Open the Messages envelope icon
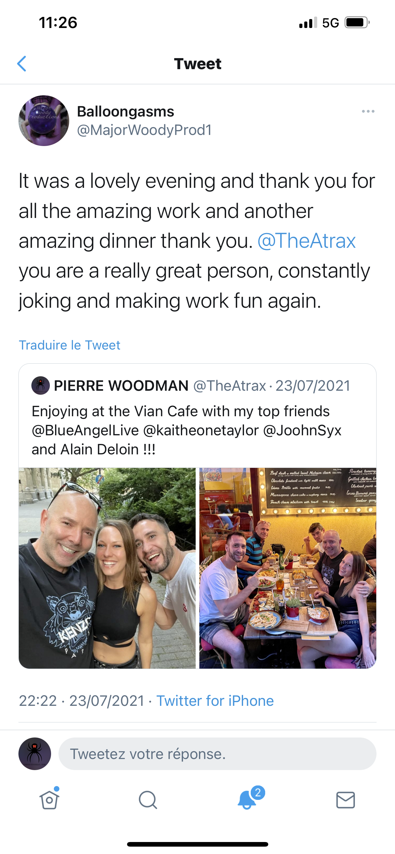Viewport: 395px width, 854px height. pos(345,800)
